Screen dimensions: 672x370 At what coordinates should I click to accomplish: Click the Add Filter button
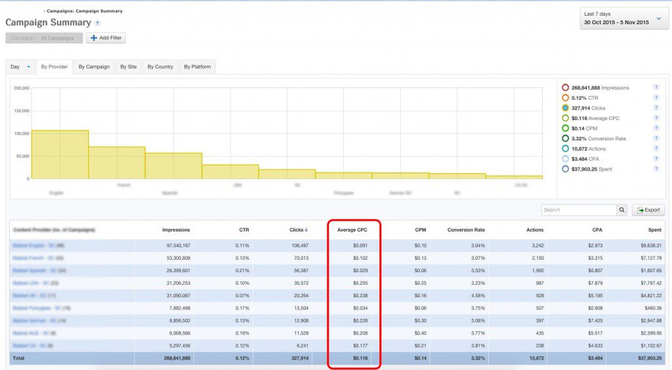point(106,37)
